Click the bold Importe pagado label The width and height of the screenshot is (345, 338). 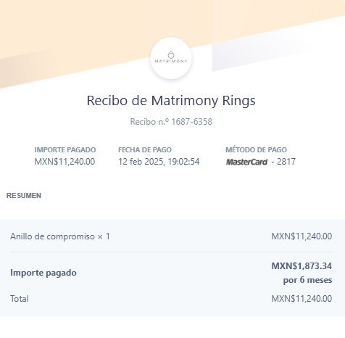coord(43,273)
